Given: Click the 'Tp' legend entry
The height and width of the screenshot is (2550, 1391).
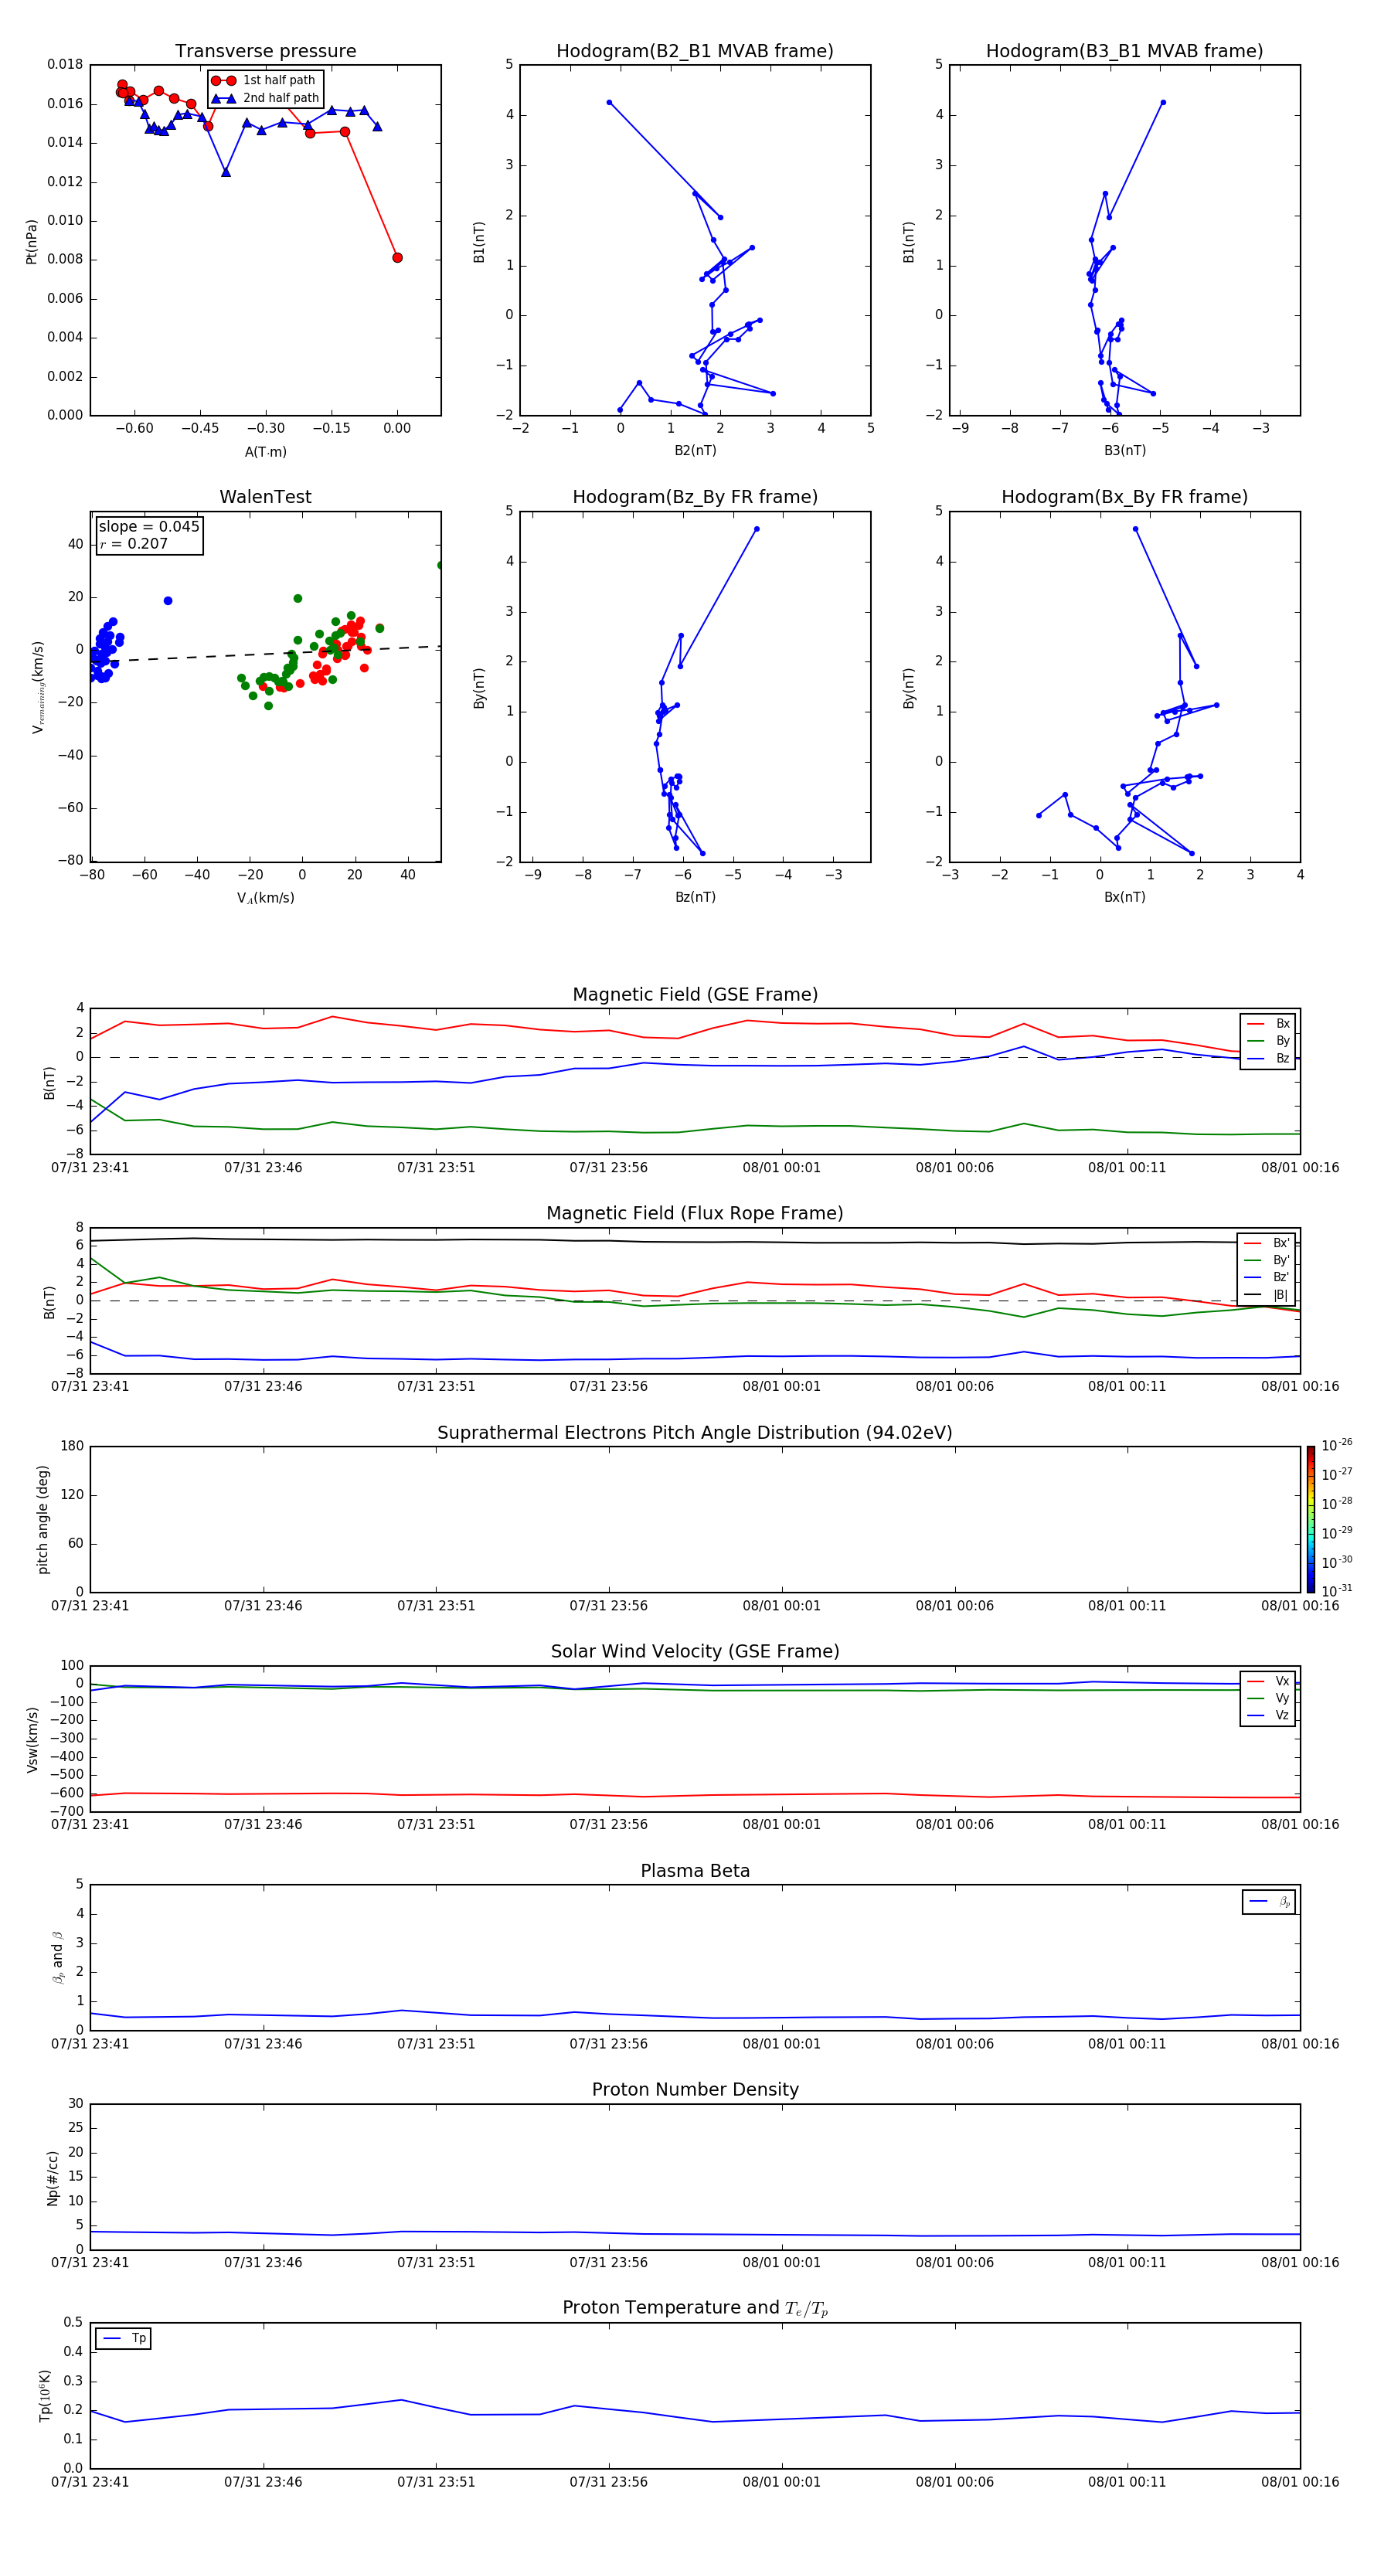Looking at the screenshot, I should (x=124, y=2338).
